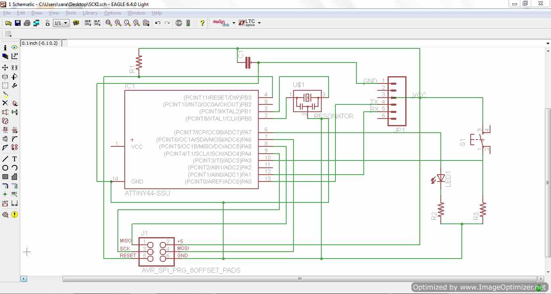551x294 pixels.
Task: Print the schematic
Action: (x=27, y=23)
